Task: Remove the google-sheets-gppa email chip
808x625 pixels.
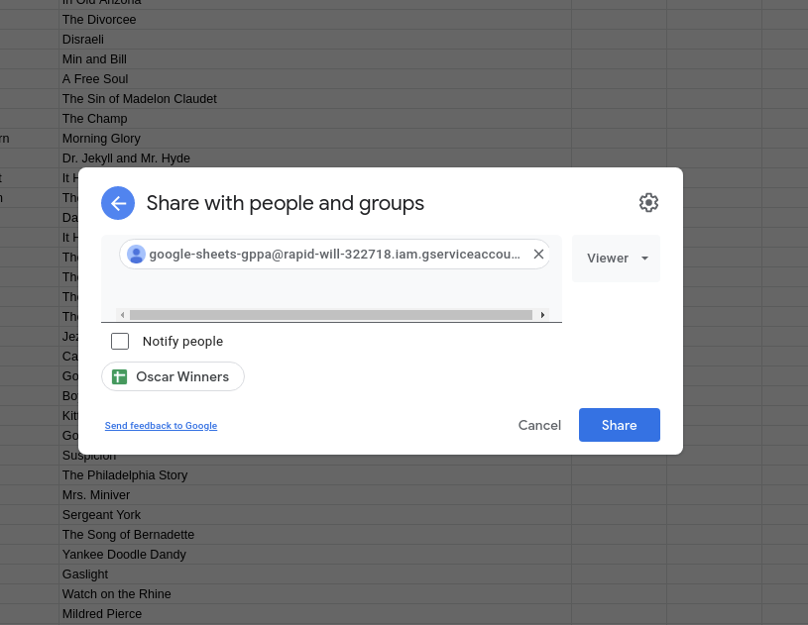Action: coord(538,254)
